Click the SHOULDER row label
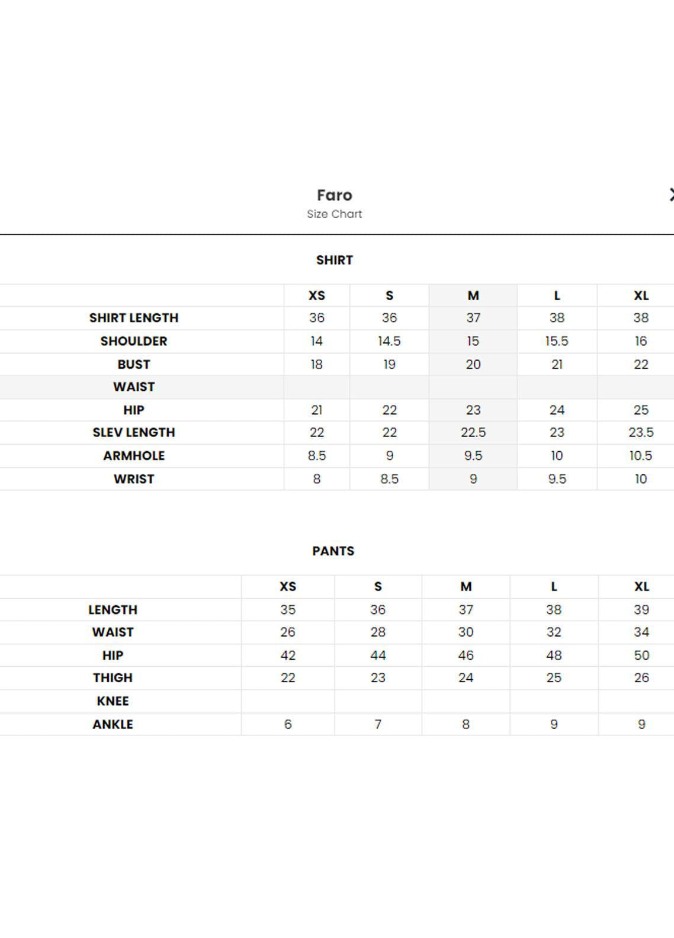Viewport: 674px width, 938px height. (x=134, y=341)
